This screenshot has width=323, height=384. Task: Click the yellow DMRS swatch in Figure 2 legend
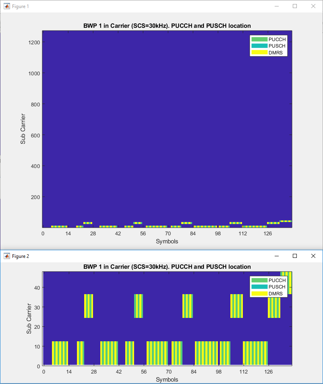point(259,293)
